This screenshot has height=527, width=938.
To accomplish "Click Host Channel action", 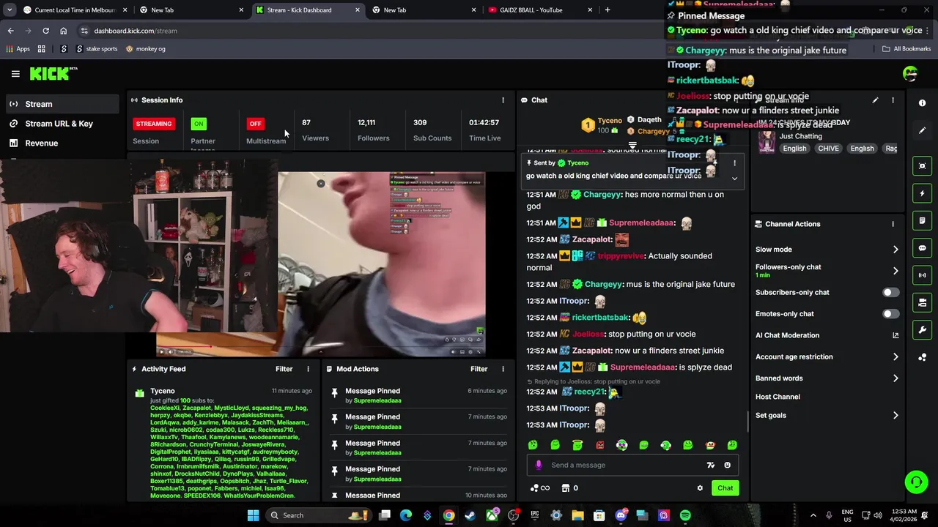I will pyautogui.click(x=778, y=397).
